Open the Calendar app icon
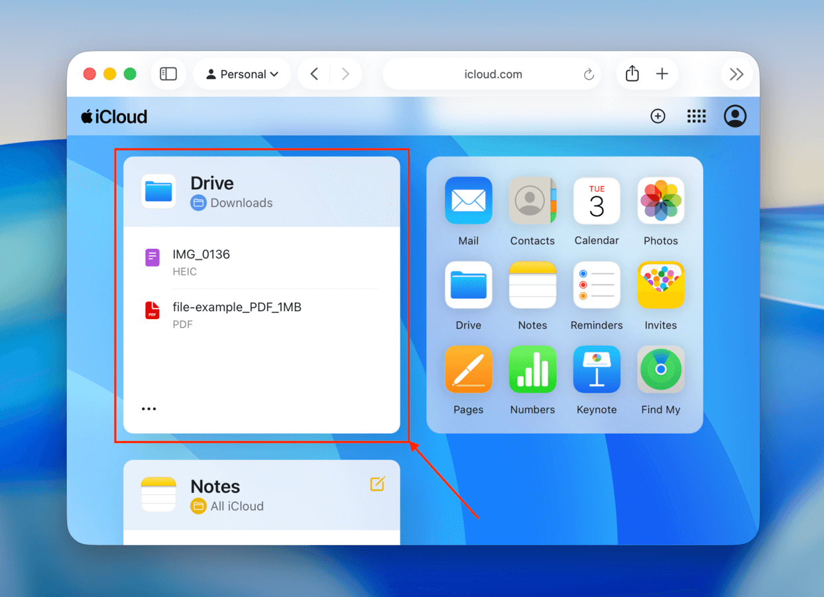 click(x=596, y=201)
